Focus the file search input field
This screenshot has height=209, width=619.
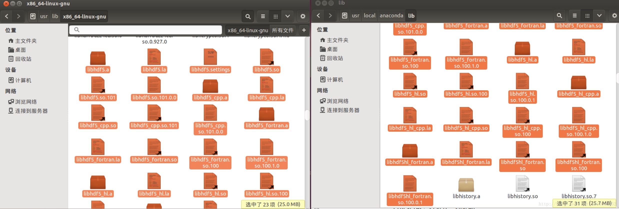(x=145, y=30)
